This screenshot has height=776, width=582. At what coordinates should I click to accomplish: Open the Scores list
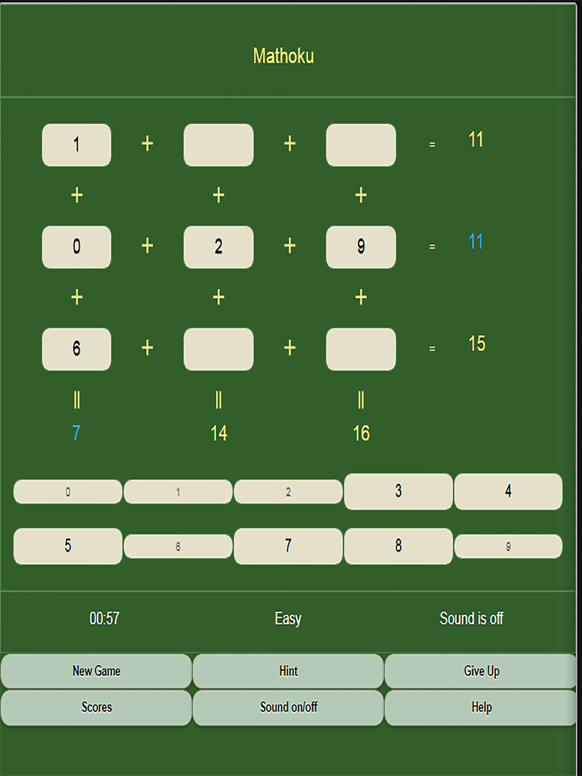point(97,707)
